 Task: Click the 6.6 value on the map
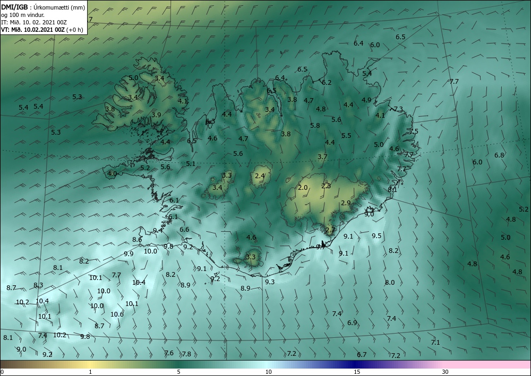(x=184, y=230)
